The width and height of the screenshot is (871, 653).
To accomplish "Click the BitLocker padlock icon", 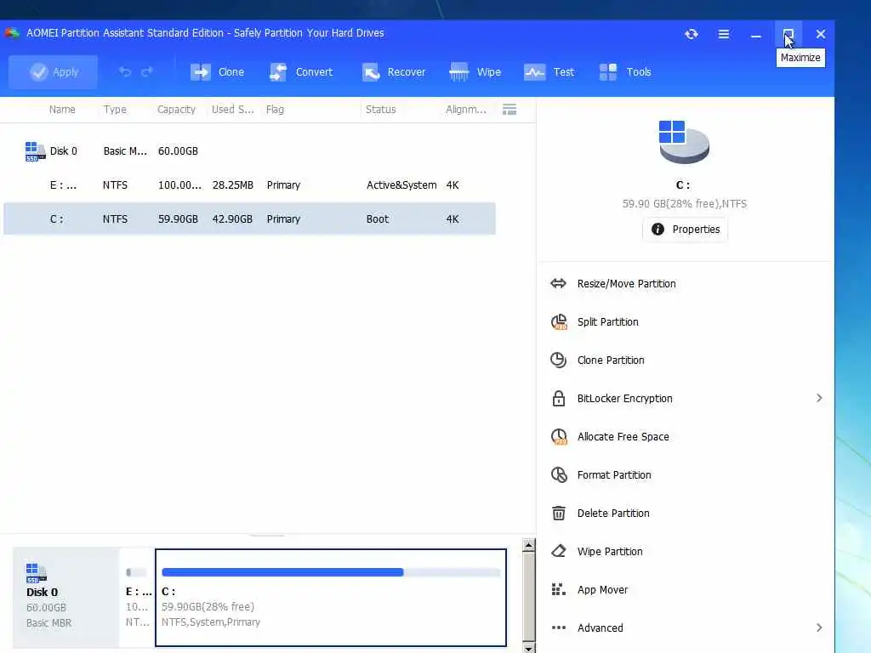I will 558,399.
